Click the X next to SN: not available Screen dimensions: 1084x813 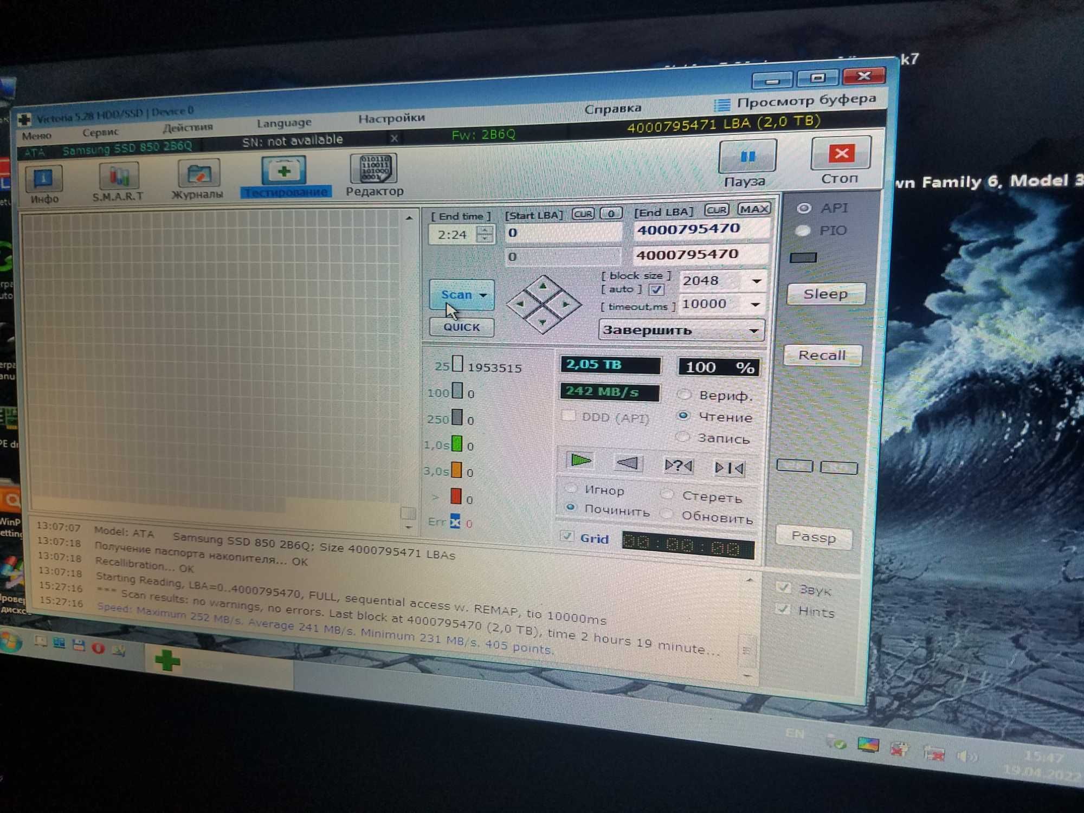tap(394, 138)
